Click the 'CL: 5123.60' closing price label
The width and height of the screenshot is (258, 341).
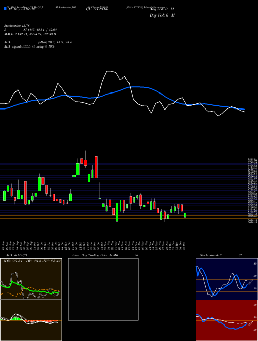(x=97, y=9)
